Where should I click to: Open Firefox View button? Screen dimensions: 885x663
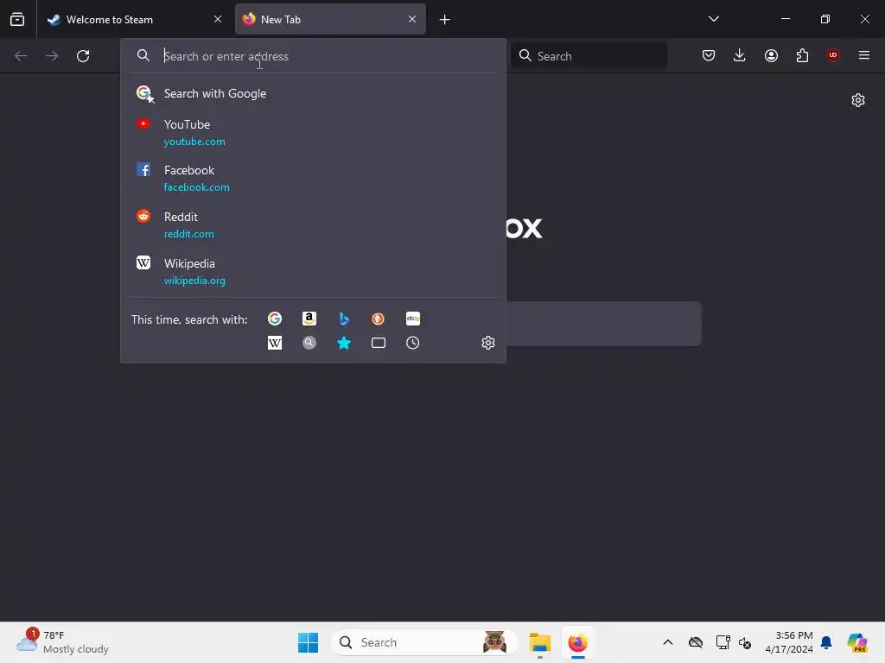click(17, 19)
